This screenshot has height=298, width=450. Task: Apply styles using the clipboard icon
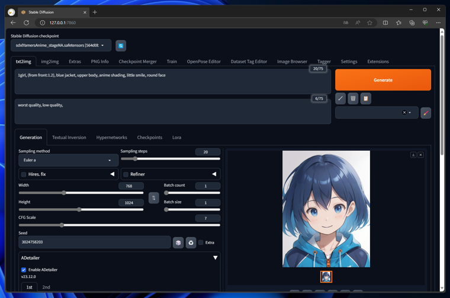point(366,99)
